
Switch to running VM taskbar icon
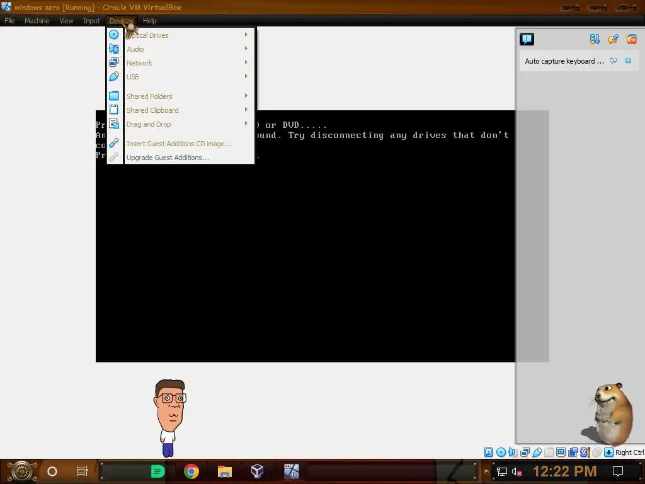(292, 471)
